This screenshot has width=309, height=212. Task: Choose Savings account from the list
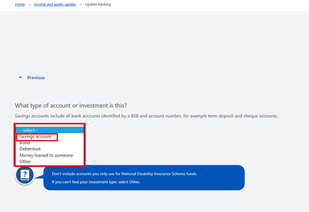tap(36, 137)
